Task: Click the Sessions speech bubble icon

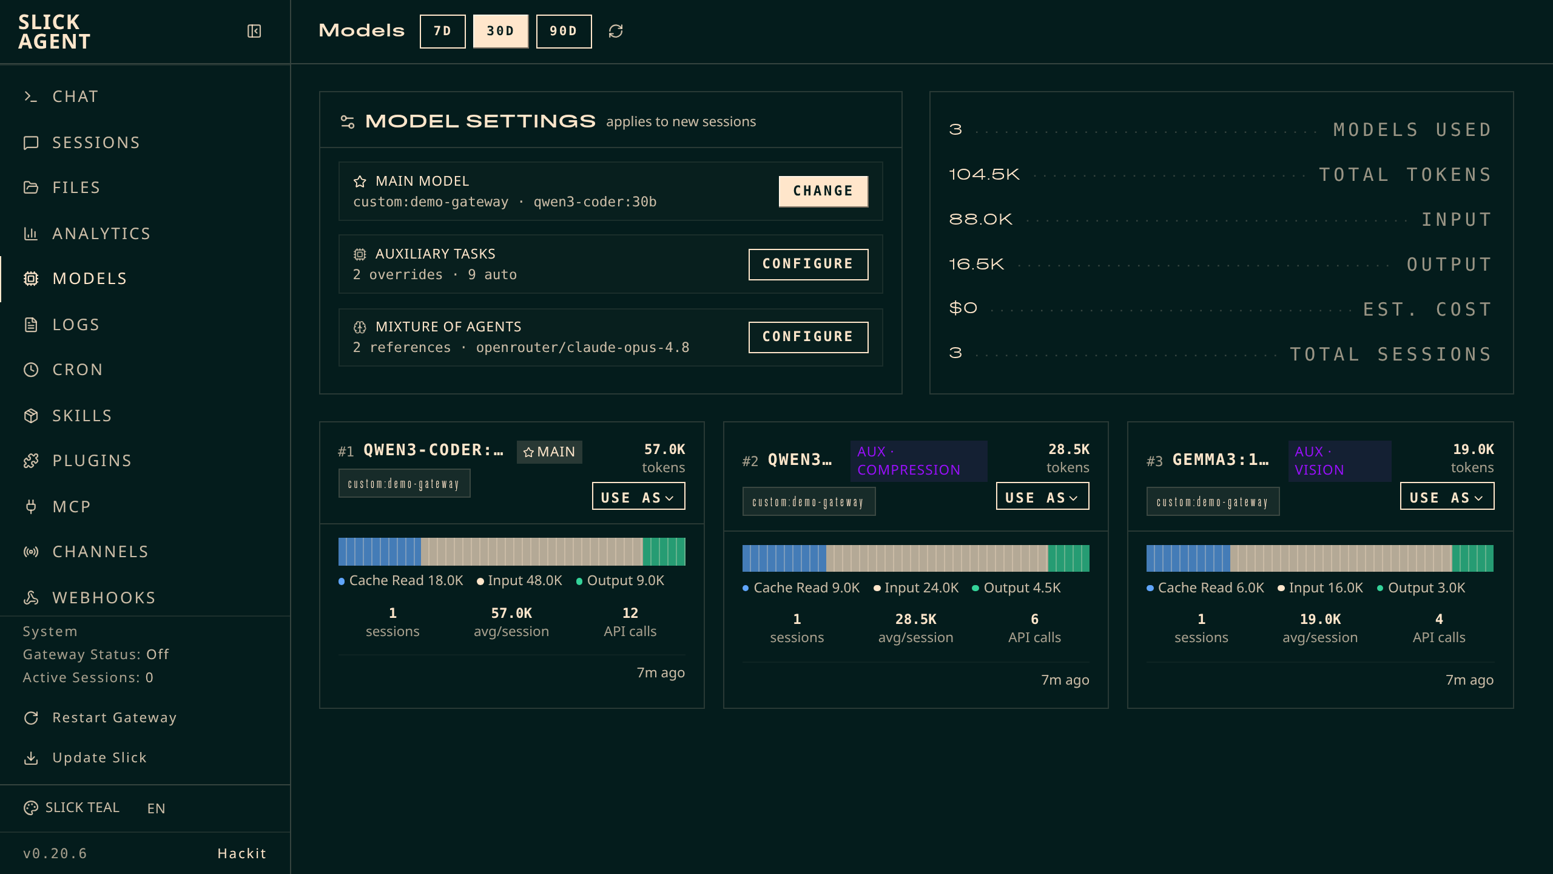Action: coord(30,143)
